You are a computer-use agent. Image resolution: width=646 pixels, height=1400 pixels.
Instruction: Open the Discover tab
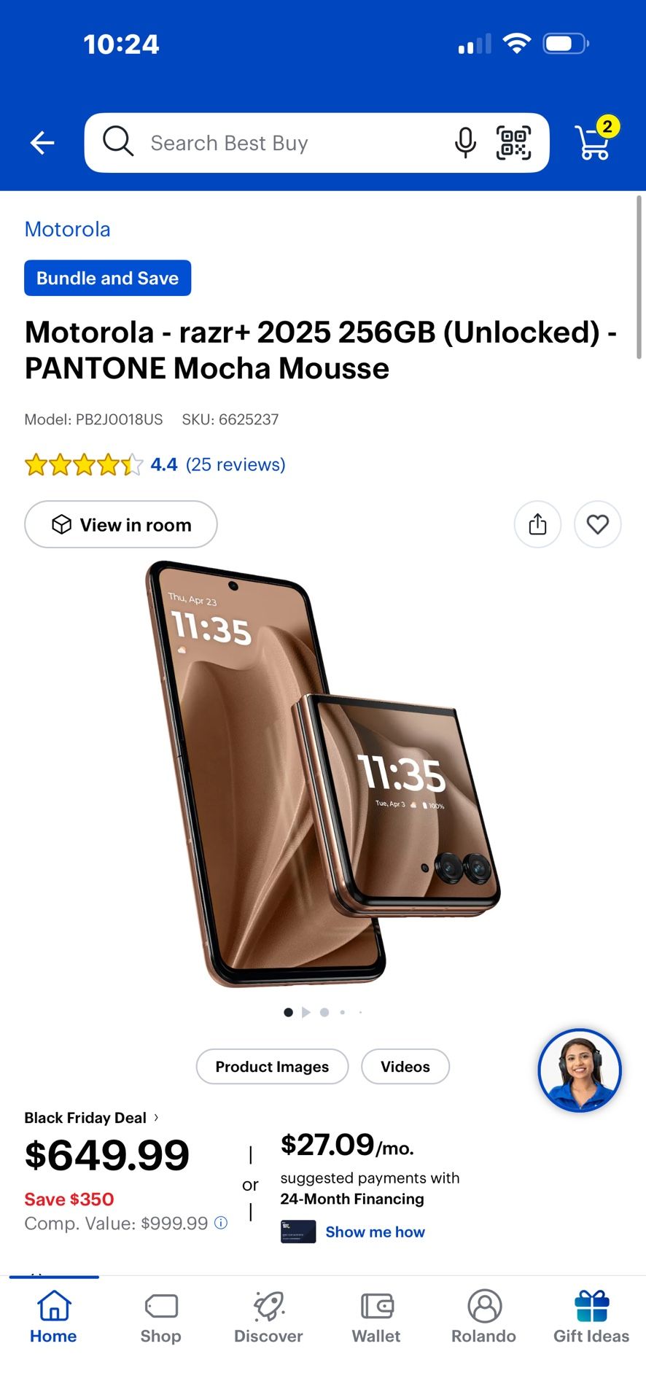pyautogui.click(x=268, y=1318)
